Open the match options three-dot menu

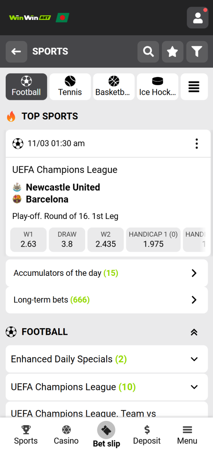point(196,143)
